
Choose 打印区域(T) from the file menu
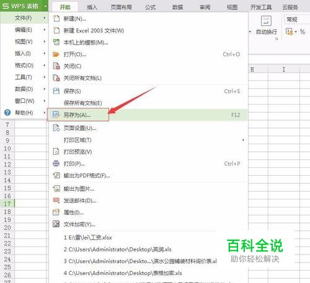[x=148, y=140]
